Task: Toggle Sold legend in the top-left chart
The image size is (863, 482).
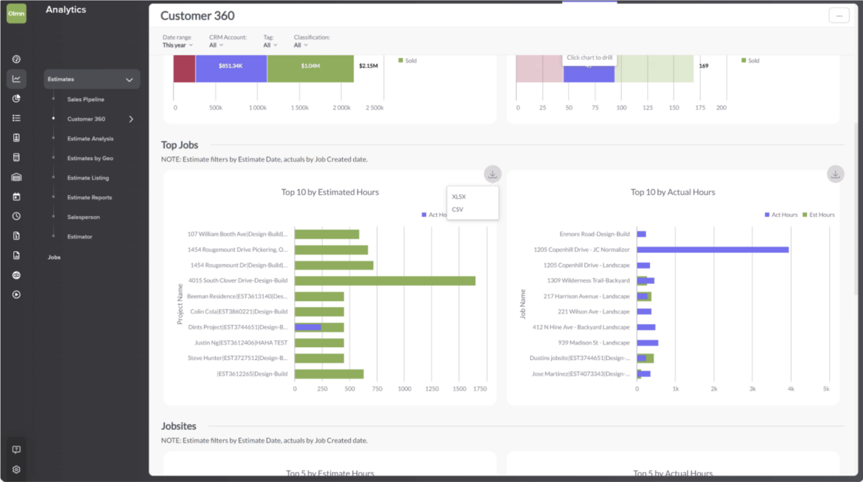Action: coord(407,60)
